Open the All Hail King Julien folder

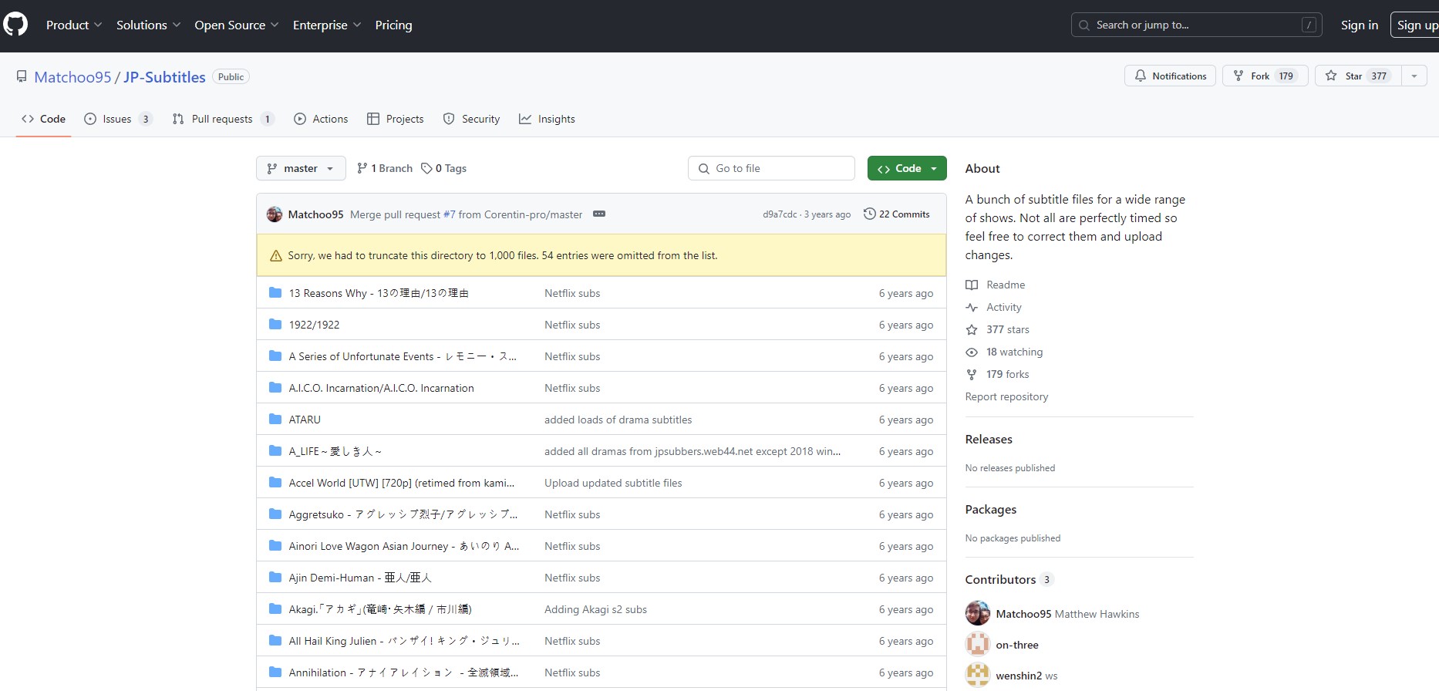point(404,641)
